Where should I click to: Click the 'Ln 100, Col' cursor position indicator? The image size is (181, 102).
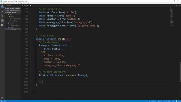pos(153,101)
